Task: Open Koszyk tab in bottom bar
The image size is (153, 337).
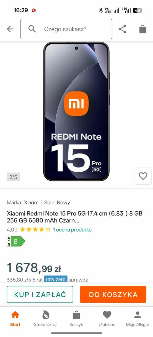Action: tap(76, 319)
